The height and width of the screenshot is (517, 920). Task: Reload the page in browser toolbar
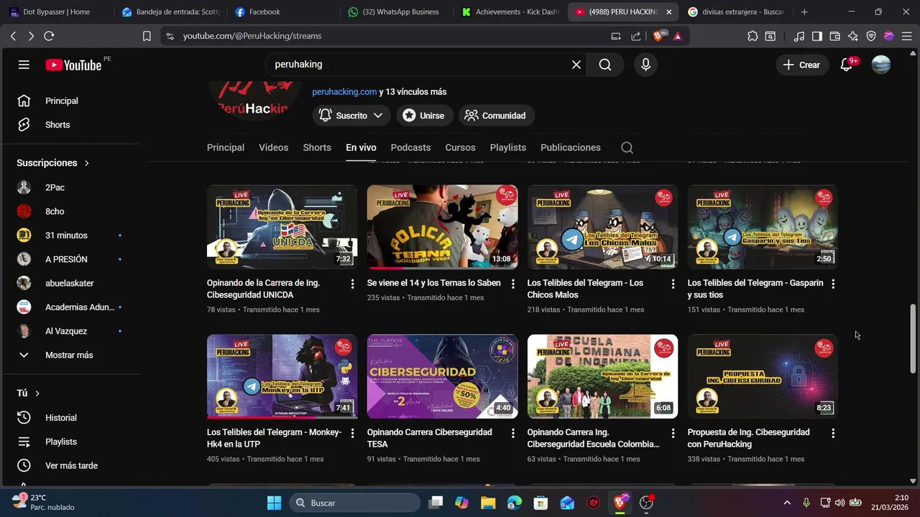point(49,36)
